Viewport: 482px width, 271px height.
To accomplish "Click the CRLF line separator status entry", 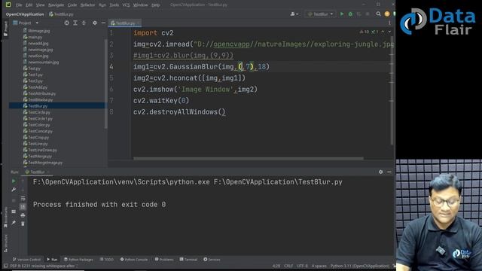I will click(288, 266).
